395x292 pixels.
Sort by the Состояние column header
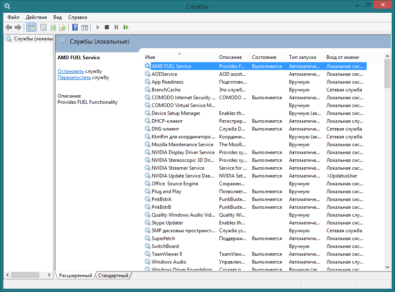[268, 57]
